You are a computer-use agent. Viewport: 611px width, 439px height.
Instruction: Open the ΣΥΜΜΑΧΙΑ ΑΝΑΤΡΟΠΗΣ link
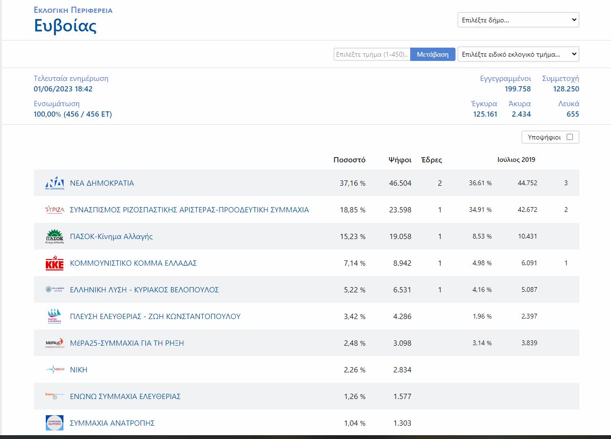click(x=113, y=423)
